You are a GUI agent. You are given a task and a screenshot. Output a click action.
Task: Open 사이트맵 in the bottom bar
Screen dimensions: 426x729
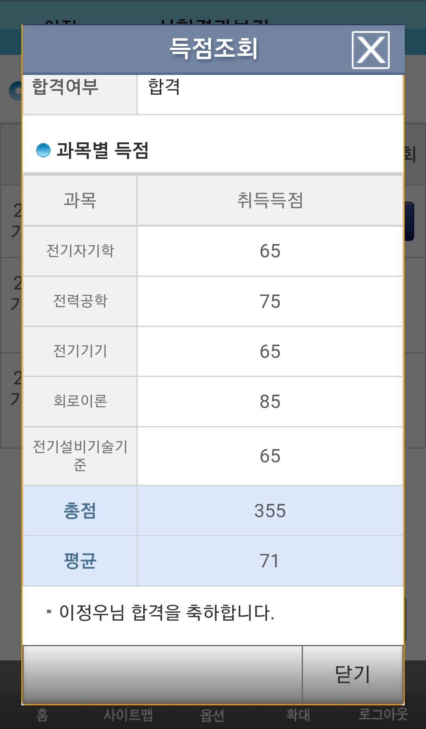coord(128,715)
